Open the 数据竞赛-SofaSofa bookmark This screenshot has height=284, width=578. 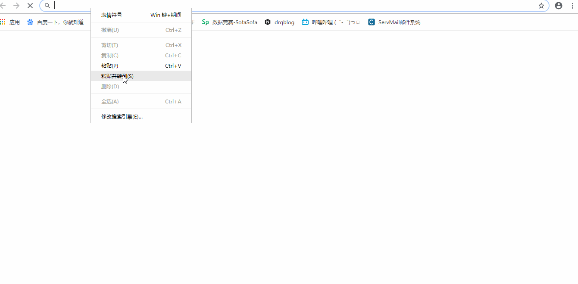pos(230,22)
